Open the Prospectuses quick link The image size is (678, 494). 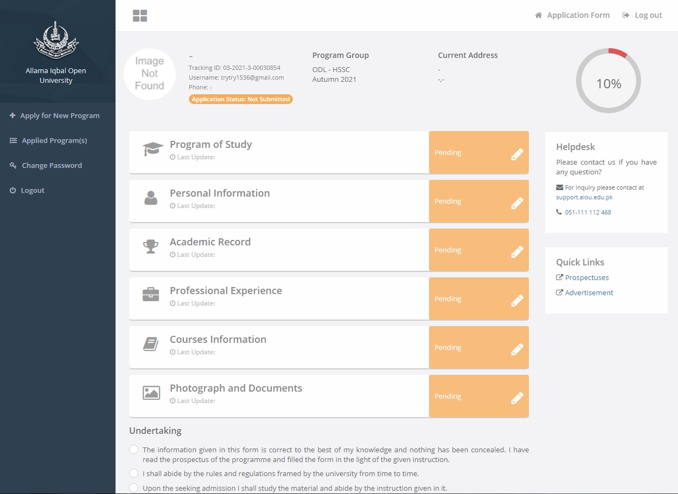point(587,277)
